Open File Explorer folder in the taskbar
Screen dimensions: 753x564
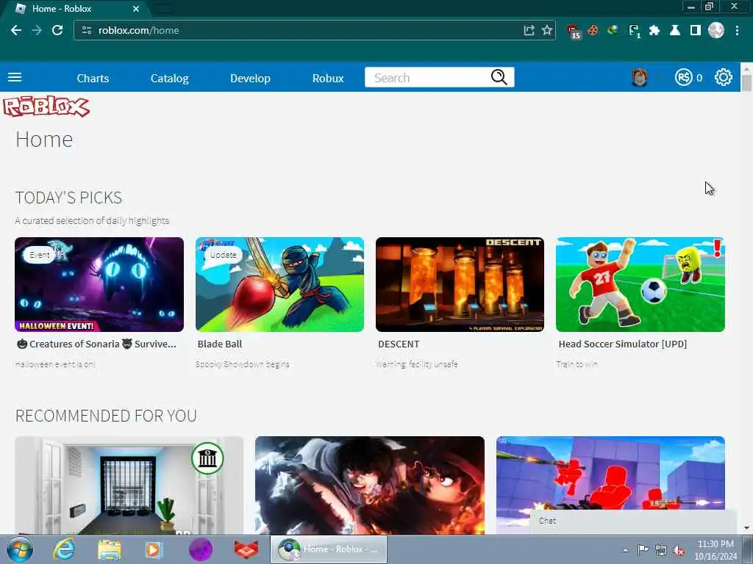click(110, 549)
